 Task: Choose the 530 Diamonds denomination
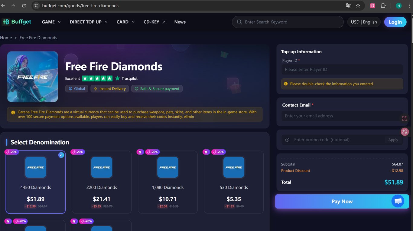point(234,182)
